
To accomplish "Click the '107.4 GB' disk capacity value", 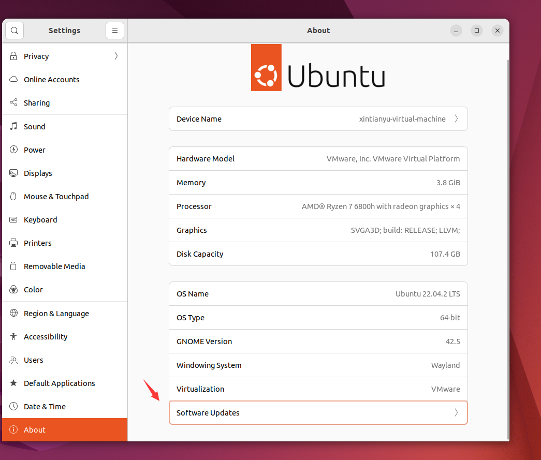I will 445,254.
